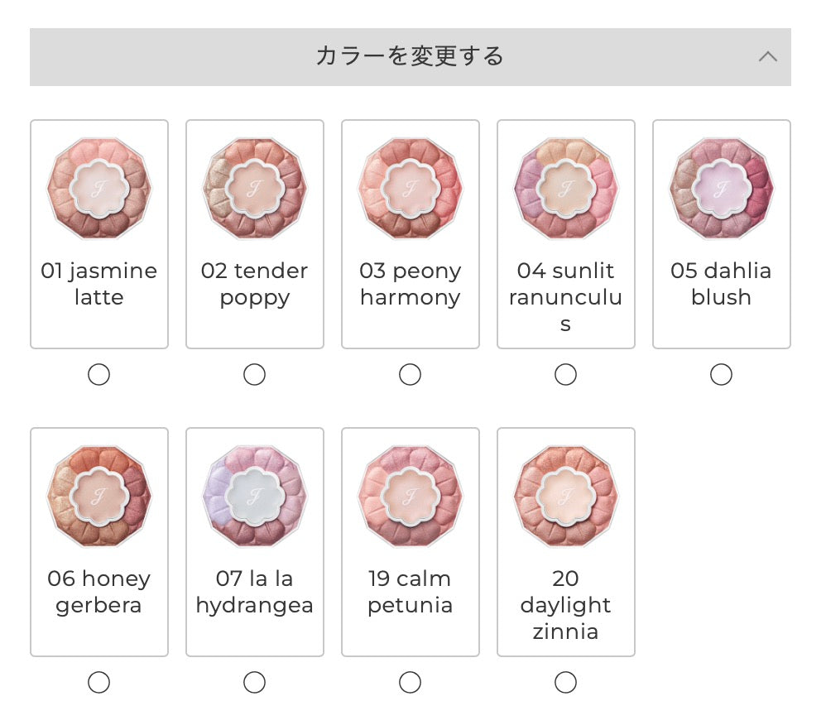Click the "20 daylight zinnia" label text

point(566,605)
